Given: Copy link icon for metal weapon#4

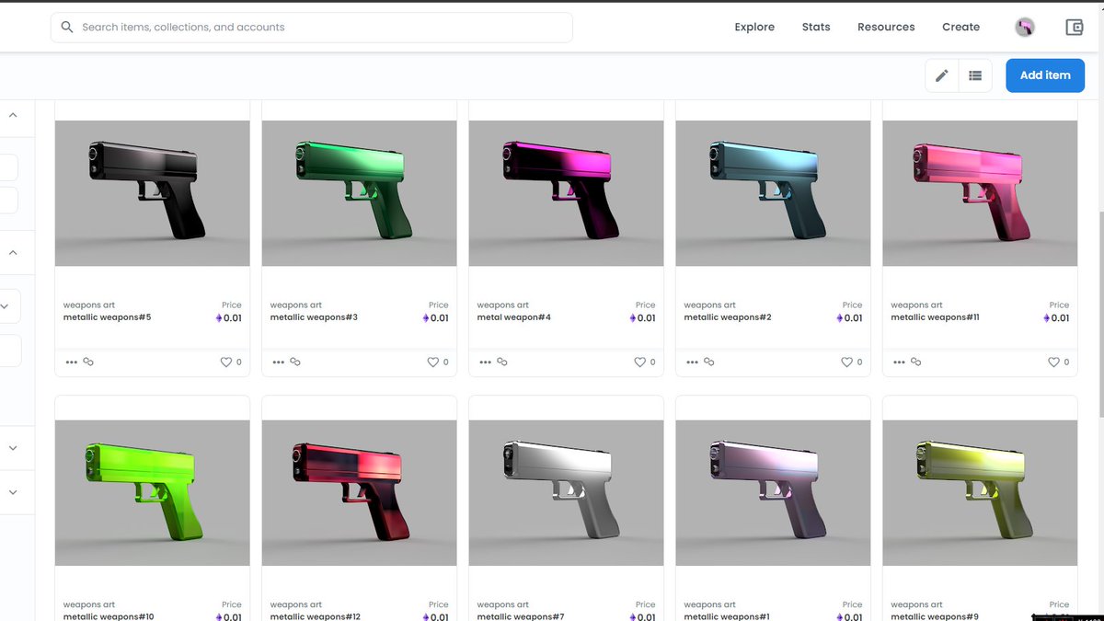Looking at the screenshot, I should tap(502, 362).
